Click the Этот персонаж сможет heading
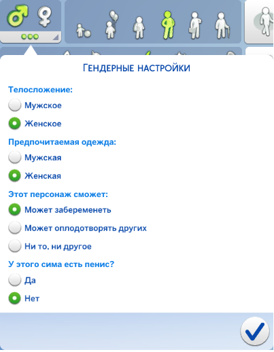274x352 pixels. coord(58,194)
